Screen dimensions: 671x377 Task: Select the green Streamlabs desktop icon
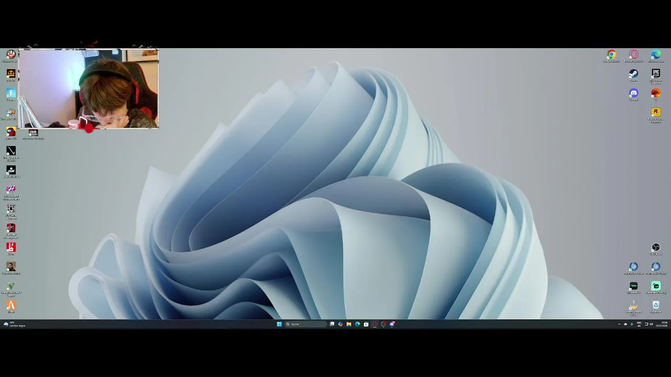pyautogui.click(x=656, y=286)
